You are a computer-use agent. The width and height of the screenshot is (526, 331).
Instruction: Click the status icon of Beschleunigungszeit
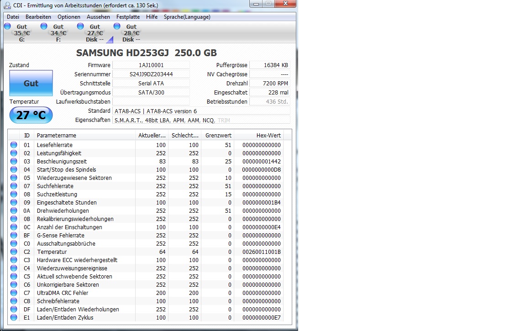pos(14,161)
